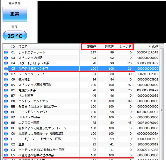Click the 25 °C temperature button
This screenshot has height=160, width=166.
(15, 35)
